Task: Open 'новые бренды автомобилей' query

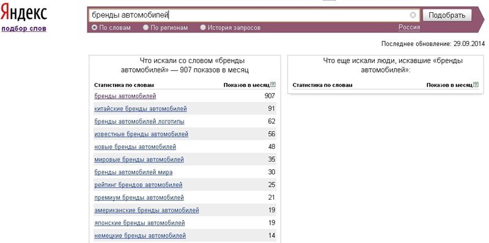Action: click(x=135, y=147)
